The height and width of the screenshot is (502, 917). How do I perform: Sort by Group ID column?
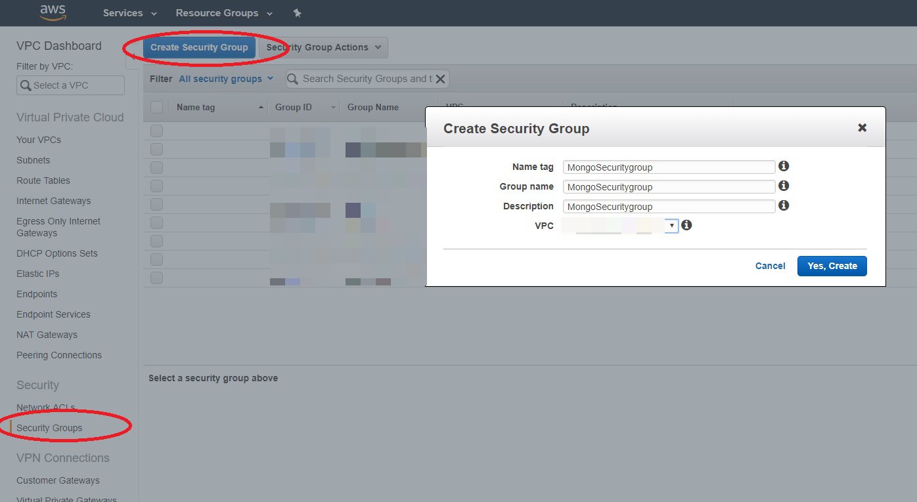pyautogui.click(x=304, y=107)
